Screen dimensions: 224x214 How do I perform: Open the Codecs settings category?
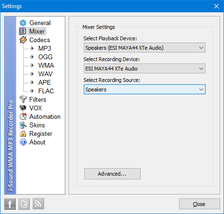40,40
